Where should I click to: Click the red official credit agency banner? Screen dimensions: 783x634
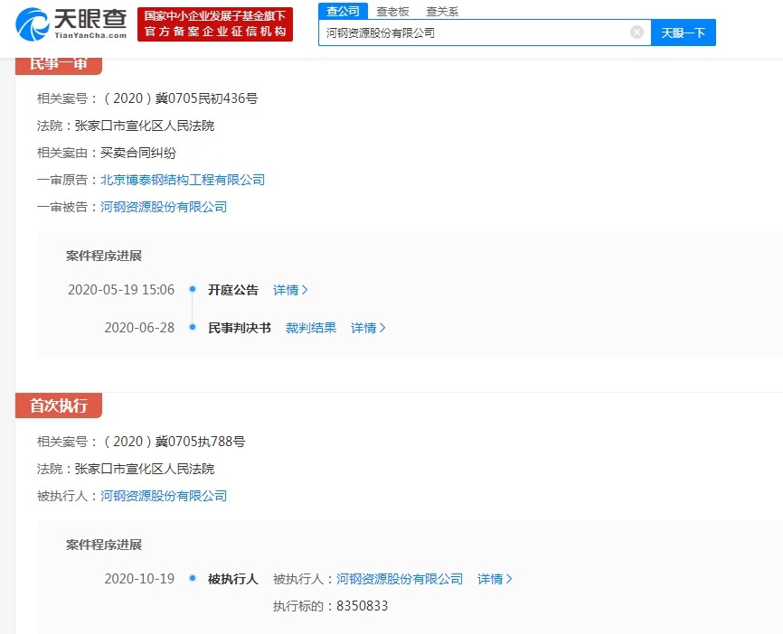[214, 24]
